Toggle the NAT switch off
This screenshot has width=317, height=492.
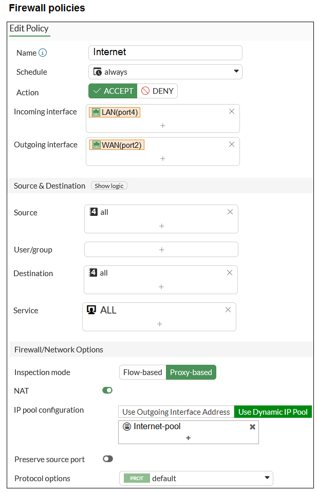pyautogui.click(x=107, y=391)
